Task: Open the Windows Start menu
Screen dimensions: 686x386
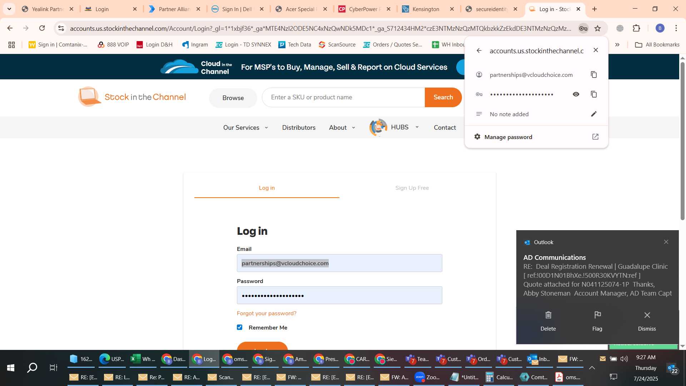Action: pos(11,368)
